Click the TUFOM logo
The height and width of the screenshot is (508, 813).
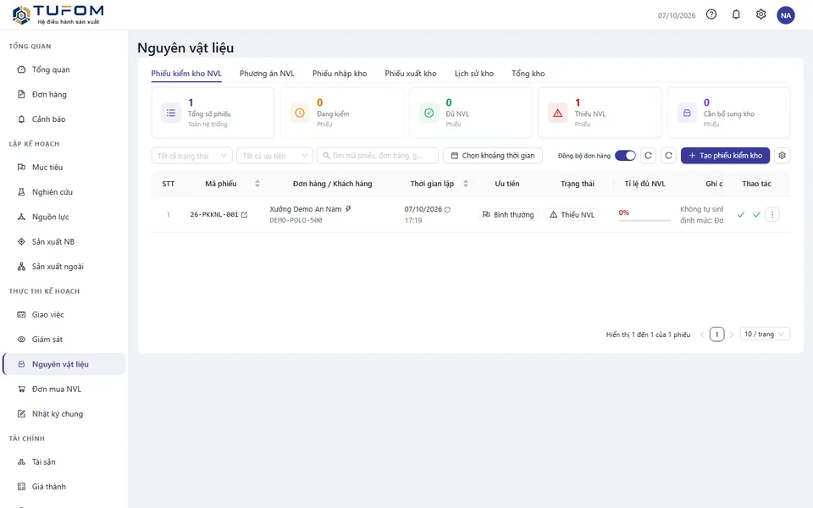(58, 14)
